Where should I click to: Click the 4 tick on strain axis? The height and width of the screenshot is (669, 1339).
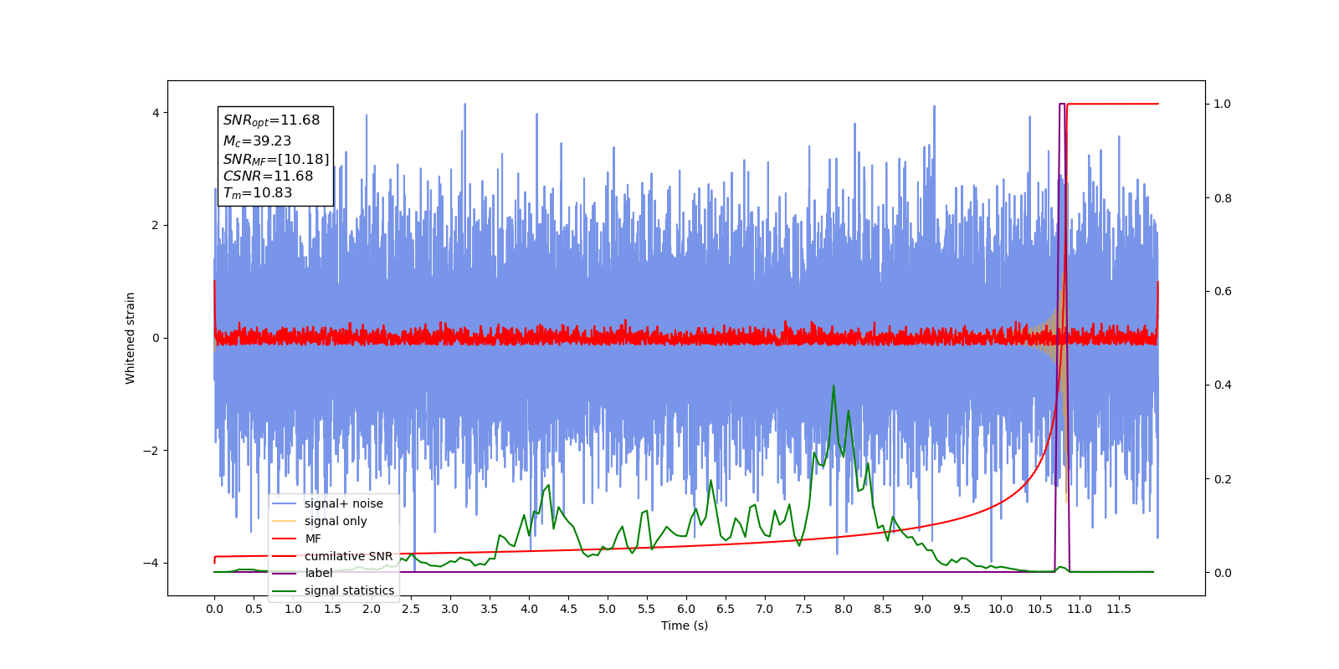point(156,113)
